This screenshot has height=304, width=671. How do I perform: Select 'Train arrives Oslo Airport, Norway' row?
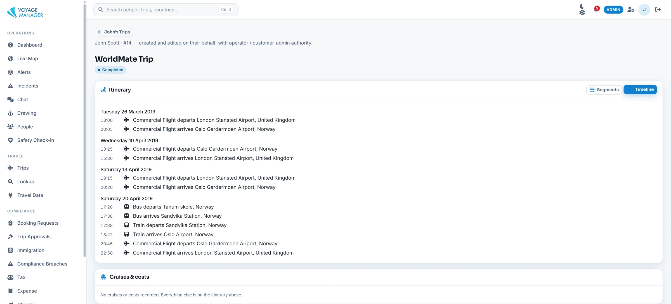[157, 234]
